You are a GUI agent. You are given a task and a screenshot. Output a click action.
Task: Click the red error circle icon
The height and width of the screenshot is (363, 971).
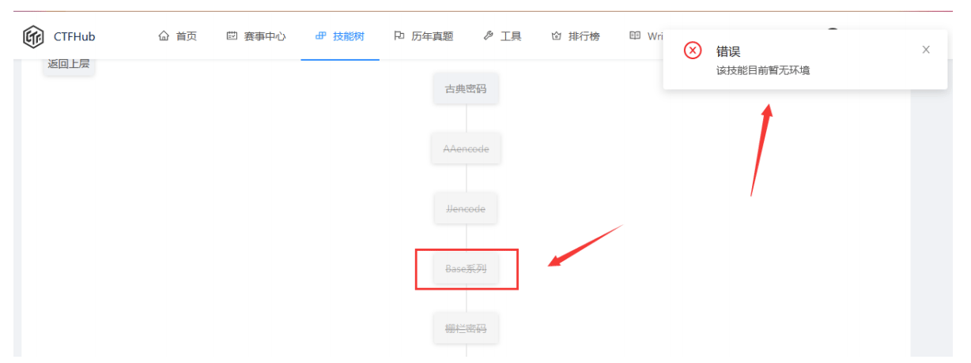(x=693, y=51)
